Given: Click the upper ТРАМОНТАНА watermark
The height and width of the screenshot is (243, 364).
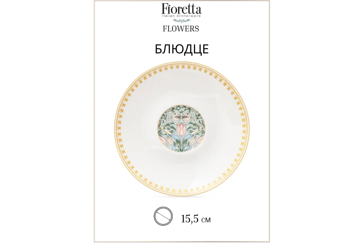Looking at the screenshot, I should [199, 96].
